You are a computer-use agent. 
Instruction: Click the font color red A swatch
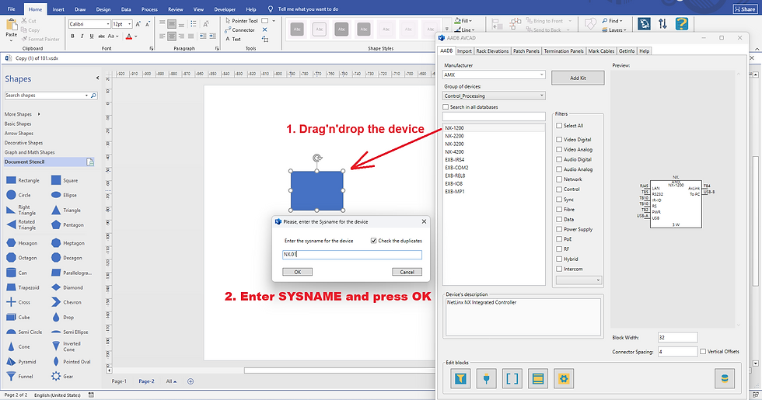tap(129, 37)
